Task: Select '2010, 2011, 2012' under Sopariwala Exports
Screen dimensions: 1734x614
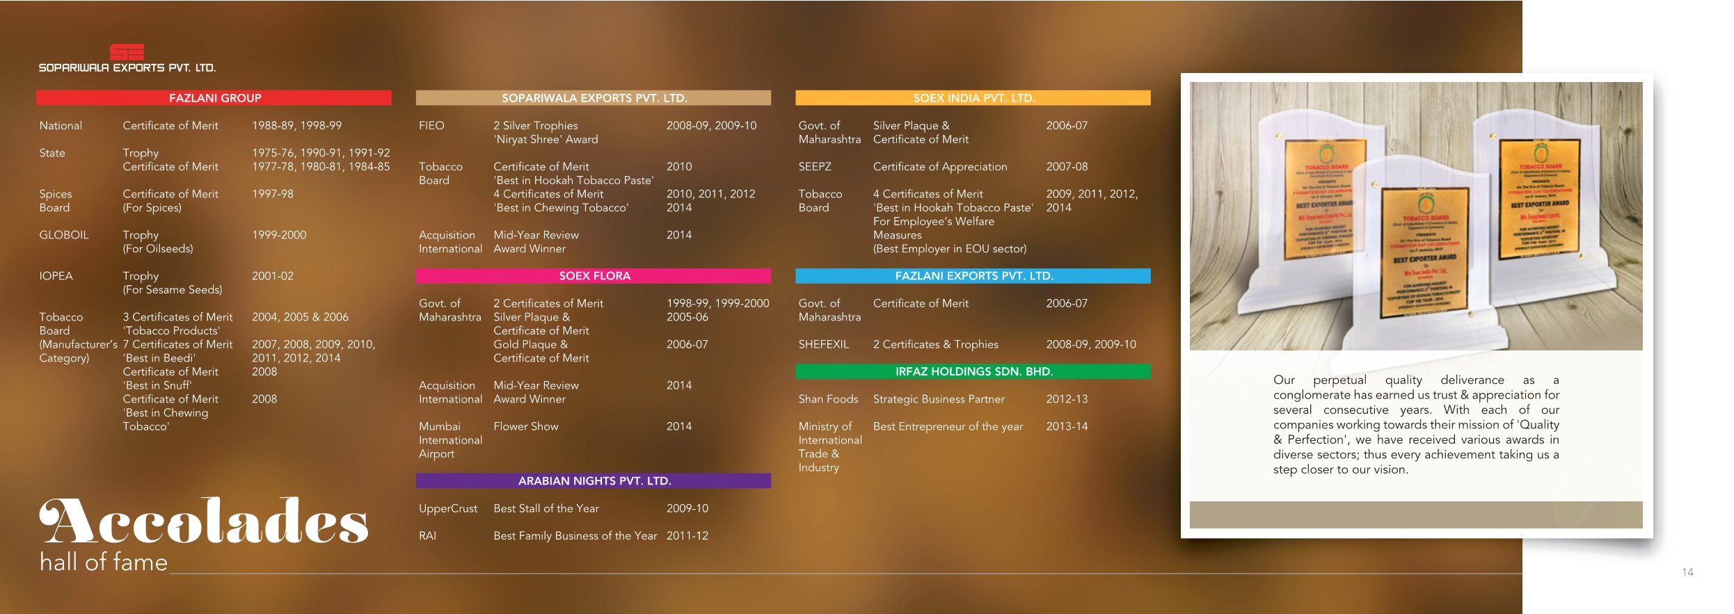Action: [x=710, y=194]
